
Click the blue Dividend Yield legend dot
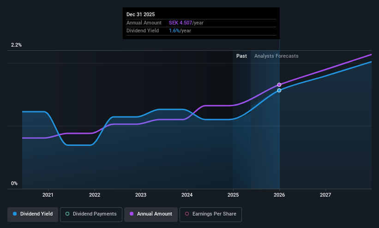[15, 214]
